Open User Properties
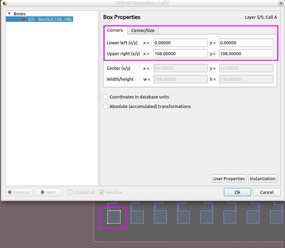The image size is (285, 248). pos(229,179)
